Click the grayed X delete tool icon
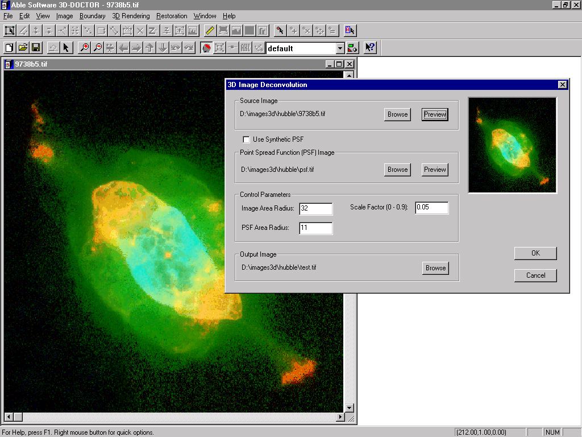This screenshot has height=437, width=582. click(x=140, y=31)
